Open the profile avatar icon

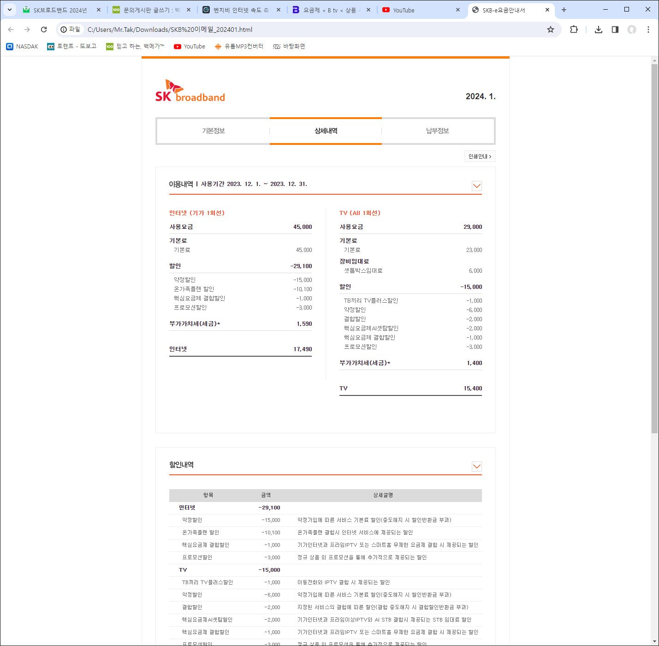pos(631,30)
